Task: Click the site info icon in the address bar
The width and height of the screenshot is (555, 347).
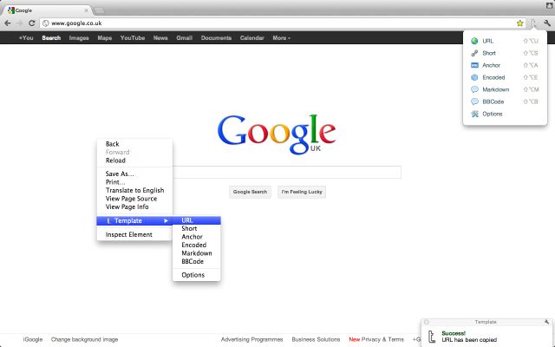Action: (x=45, y=23)
